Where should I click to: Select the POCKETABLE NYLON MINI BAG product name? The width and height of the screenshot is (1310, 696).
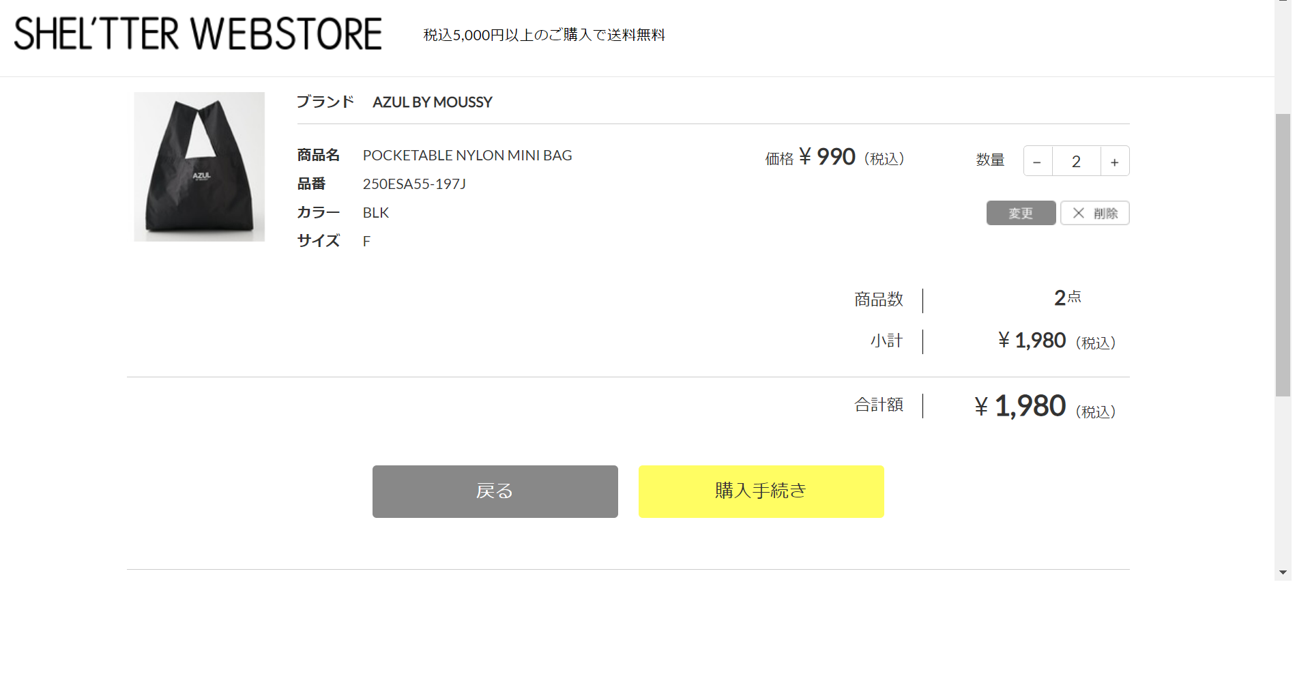(x=467, y=156)
